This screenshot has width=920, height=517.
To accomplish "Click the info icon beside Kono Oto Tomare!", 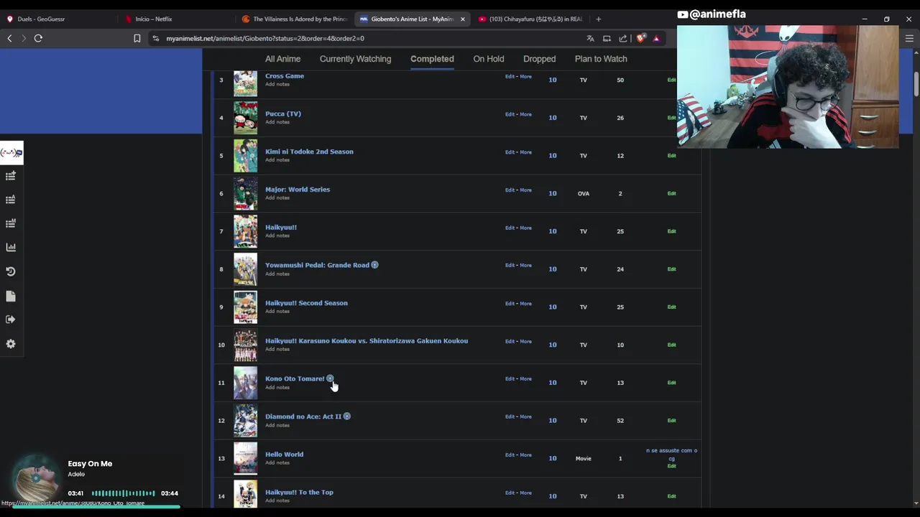I will click(330, 378).
